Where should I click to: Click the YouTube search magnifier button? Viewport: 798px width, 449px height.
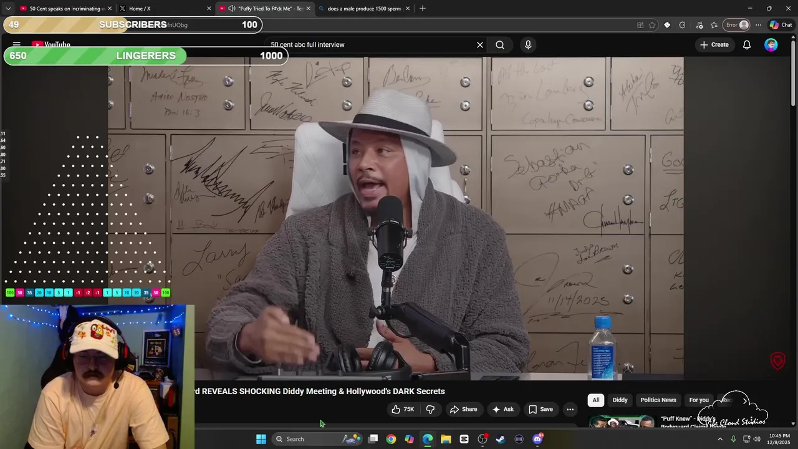pyautogui.click(x=500, y=45)
